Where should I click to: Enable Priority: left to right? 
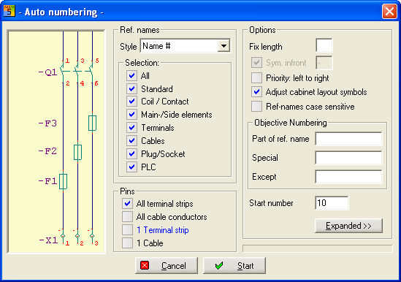[256, 78]
